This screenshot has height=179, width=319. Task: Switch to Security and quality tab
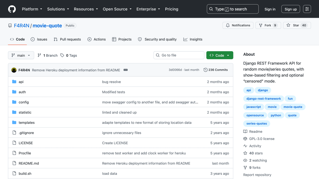157,39
